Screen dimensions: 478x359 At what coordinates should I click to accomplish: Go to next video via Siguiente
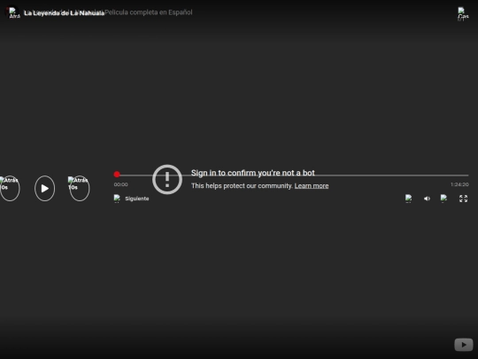(131, 199)
